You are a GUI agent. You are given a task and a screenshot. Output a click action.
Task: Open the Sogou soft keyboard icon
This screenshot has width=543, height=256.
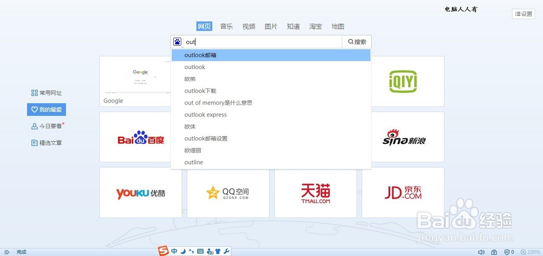click(x=200, y=252)
